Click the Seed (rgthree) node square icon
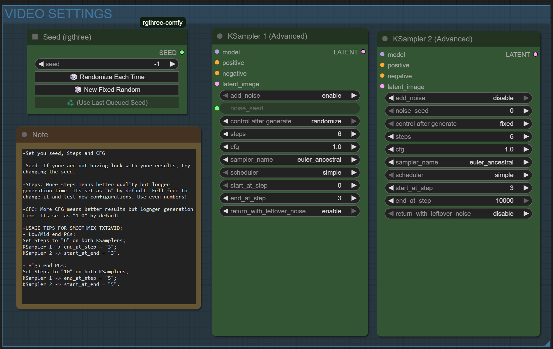The image size is (553, 349). (35, 37)
